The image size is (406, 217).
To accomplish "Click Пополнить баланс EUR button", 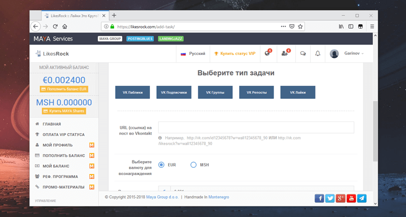I will click(x=64, y=89).
